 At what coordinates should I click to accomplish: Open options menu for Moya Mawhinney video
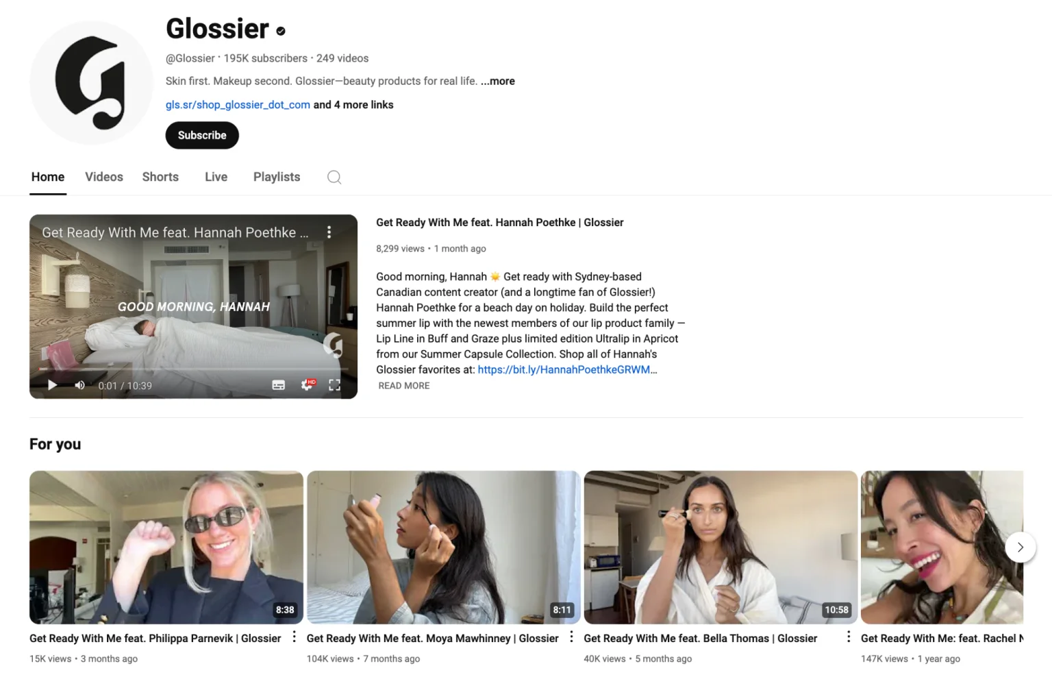click(571, 637)
